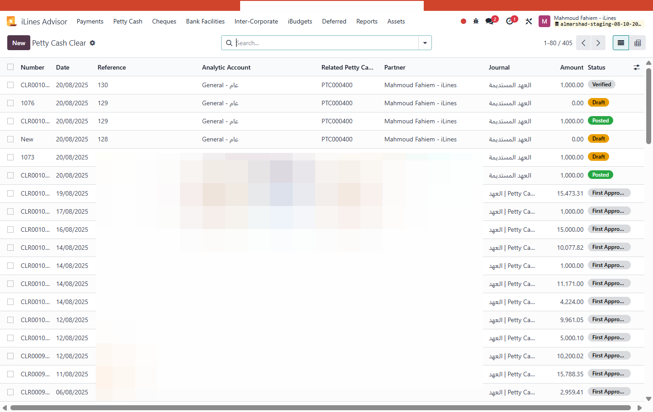Image resolution: width=653 pixels, height=412 pixels.
Task: Click the horizontal scrollbar right arrow
Action: coord(639,408)
